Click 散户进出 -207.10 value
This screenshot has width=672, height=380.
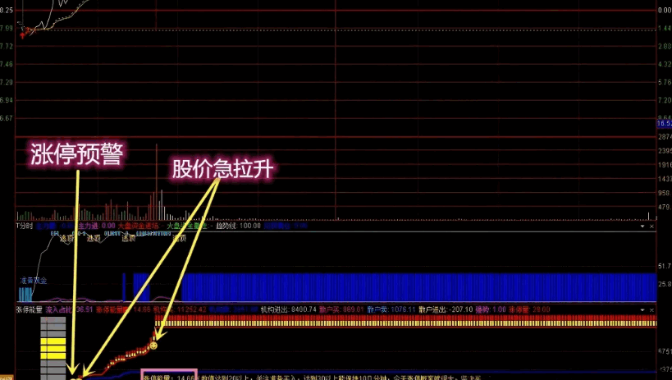pos(446,309)
